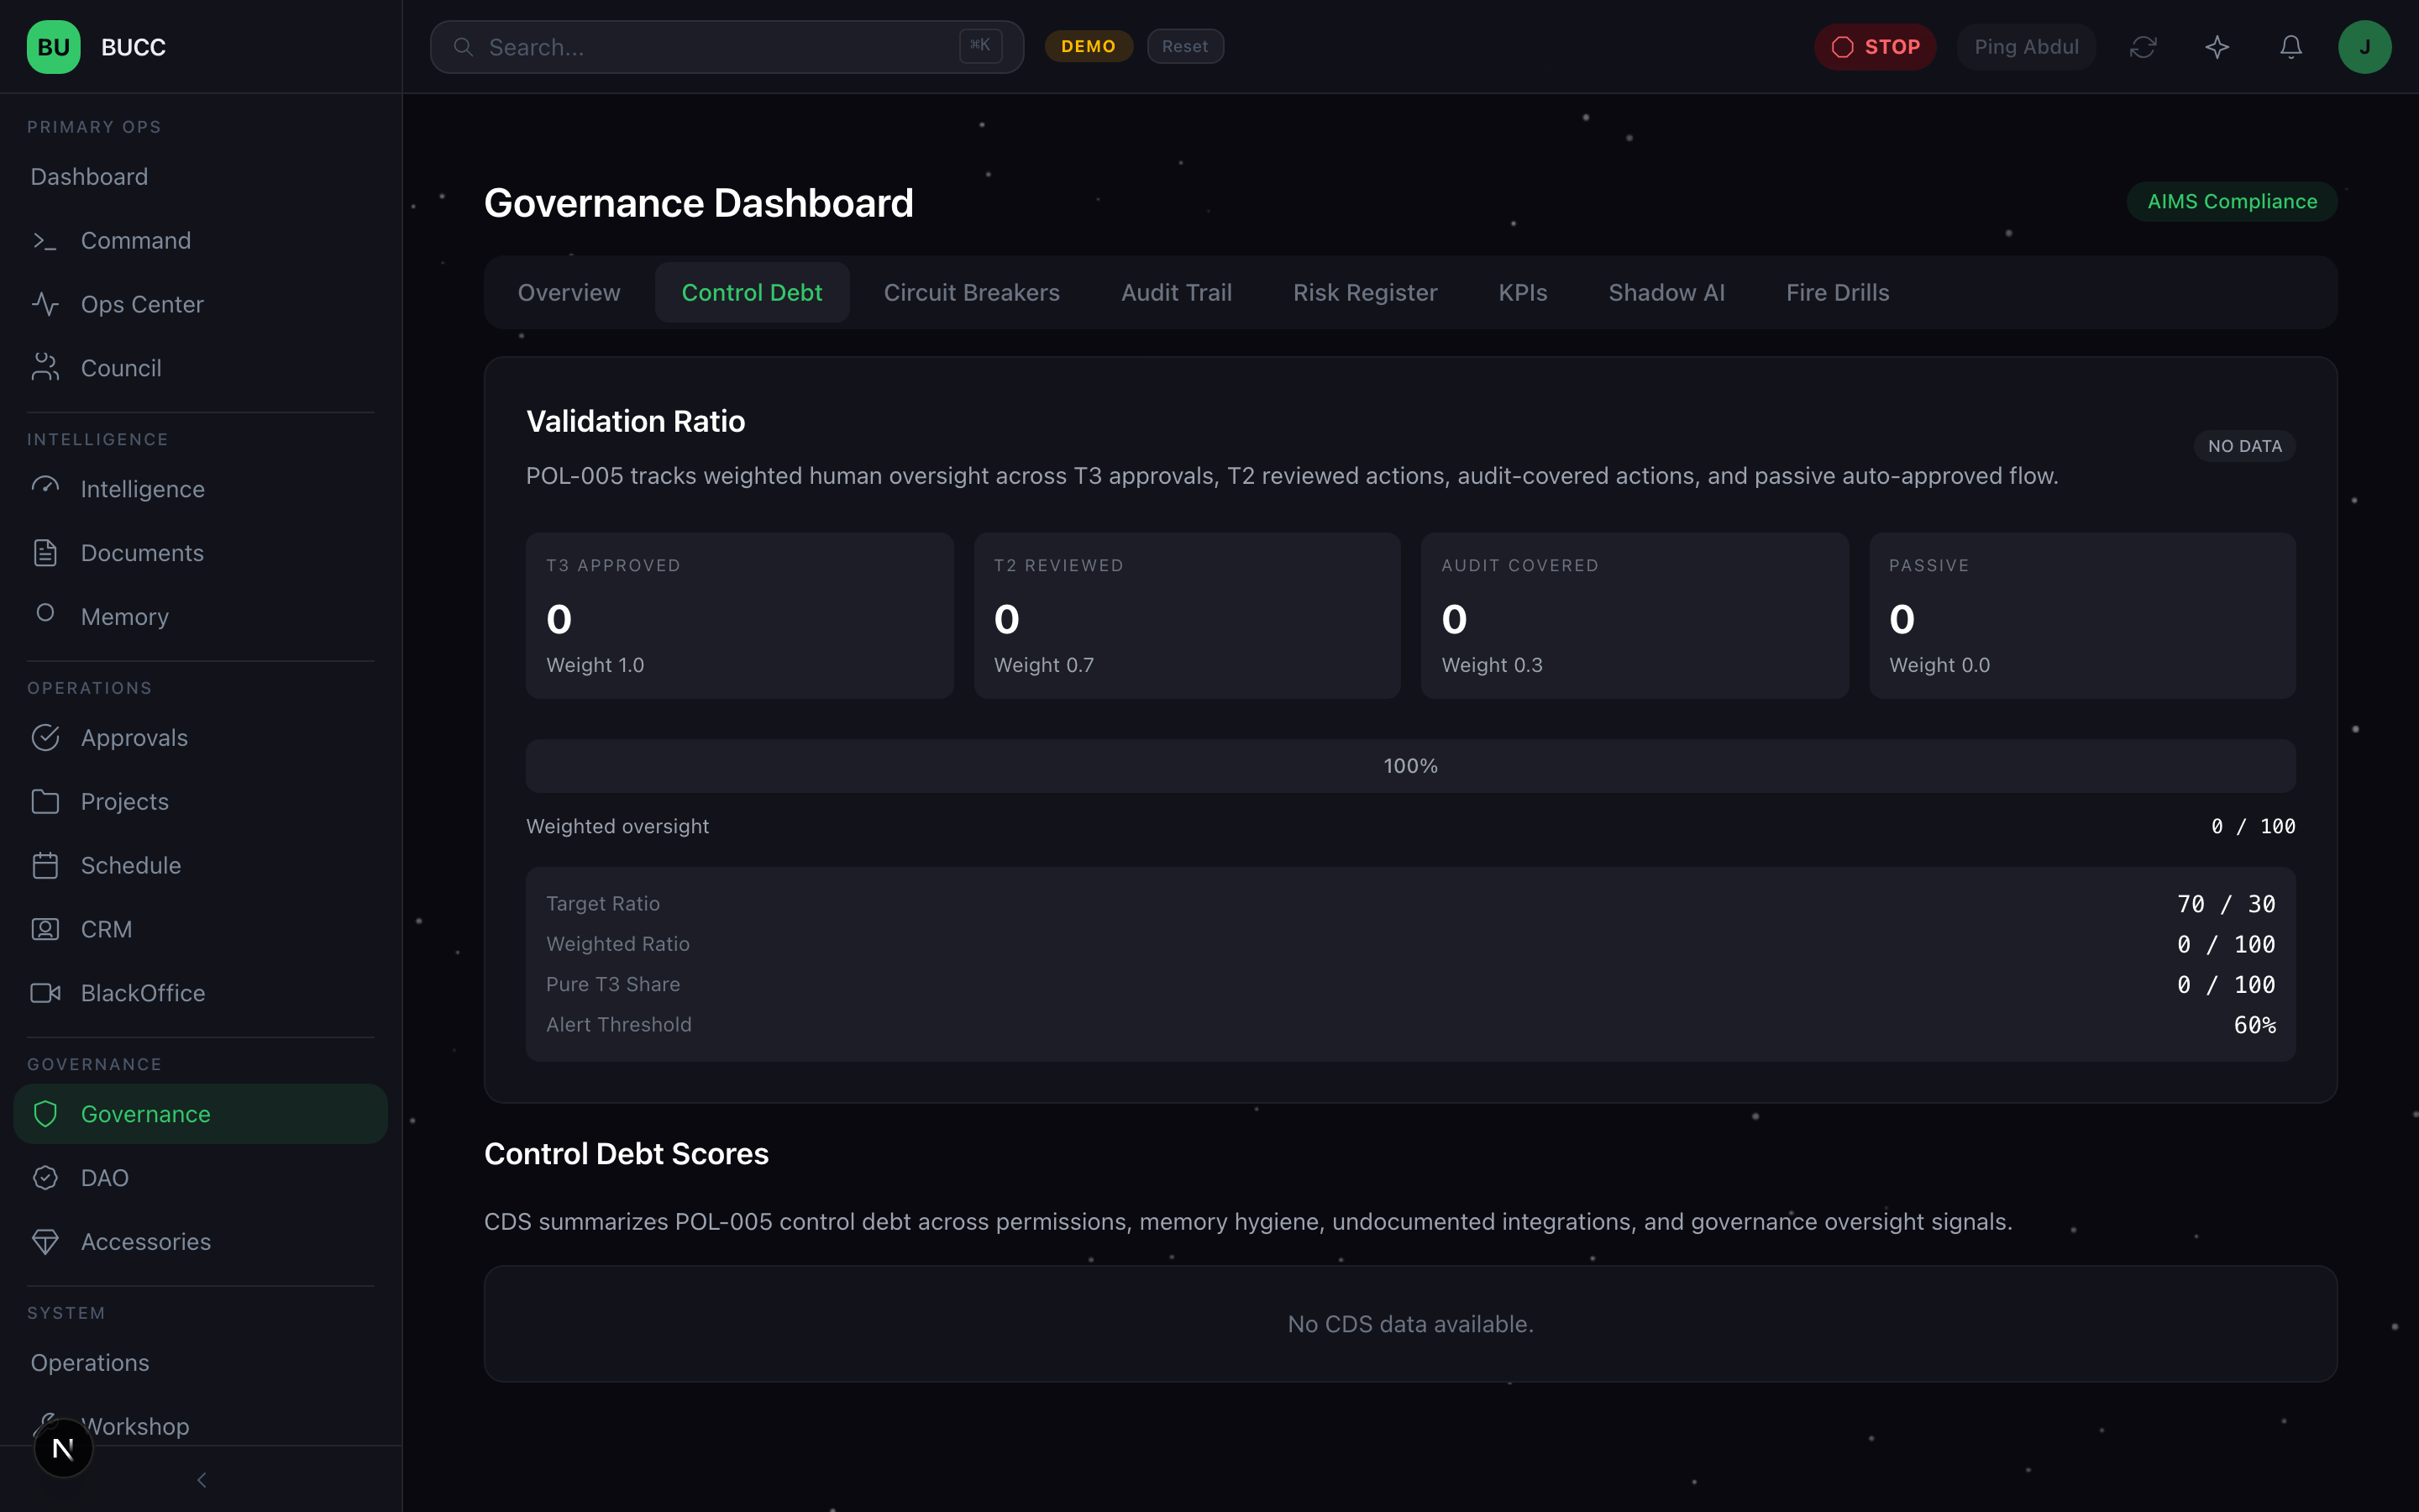Click the AIMS Compliance badge
The image size is (2419, 1512).
tap(2232, 202)
